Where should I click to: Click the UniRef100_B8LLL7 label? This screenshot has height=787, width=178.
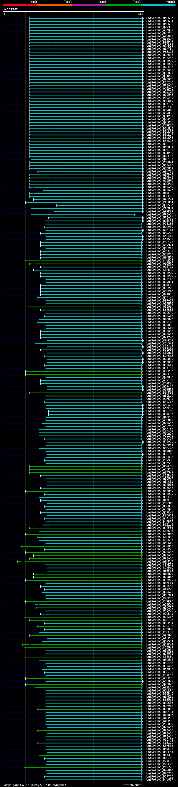tap(159, 135)
